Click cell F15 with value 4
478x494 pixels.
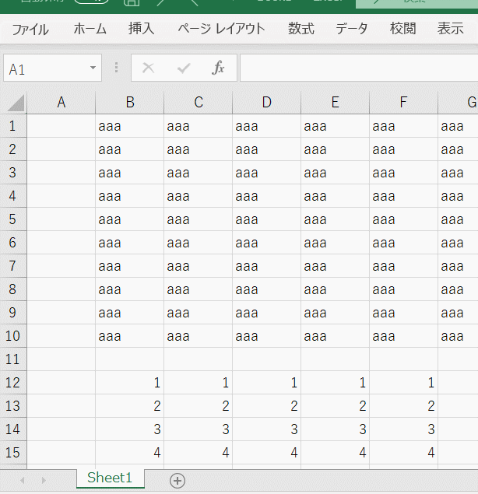tap(403, 452)
